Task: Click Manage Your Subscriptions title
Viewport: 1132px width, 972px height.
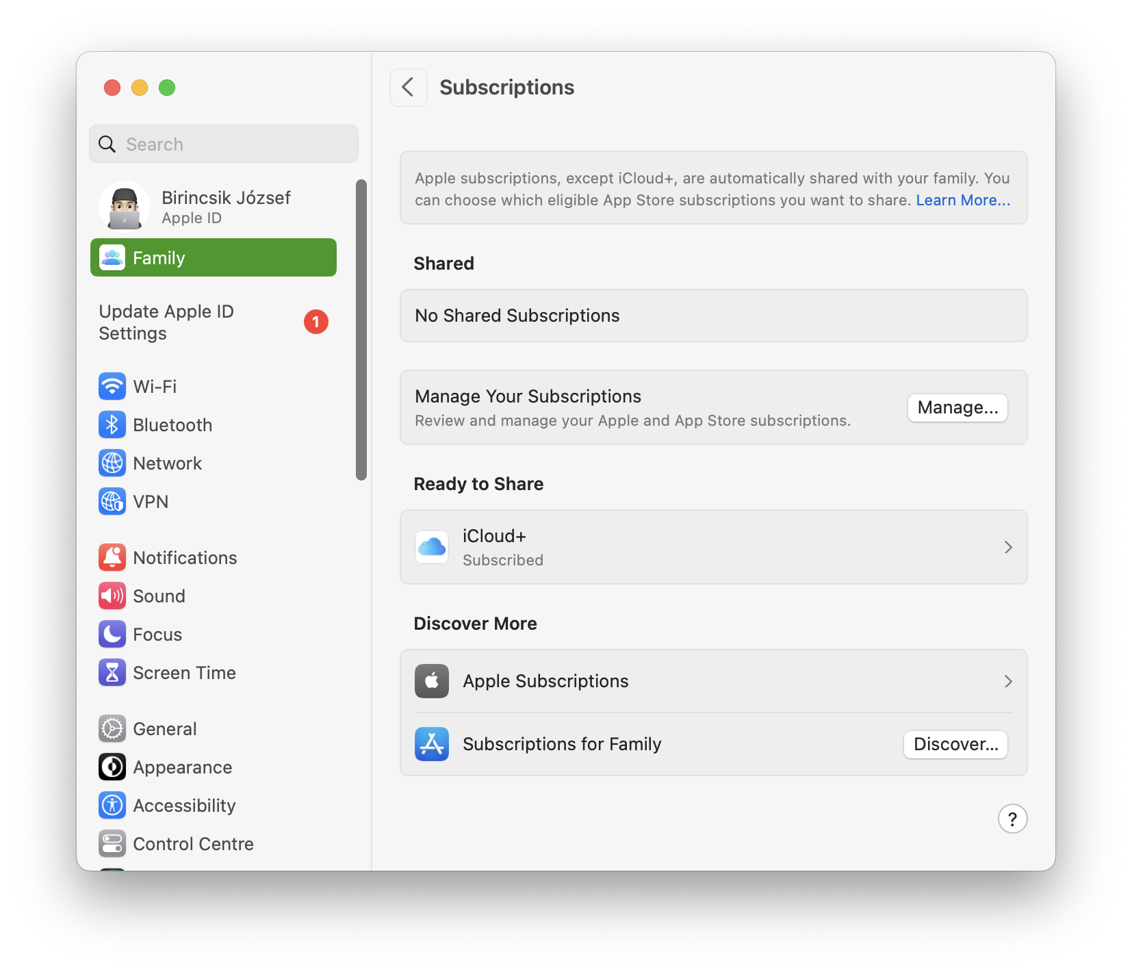Action: tap(528, 396)
